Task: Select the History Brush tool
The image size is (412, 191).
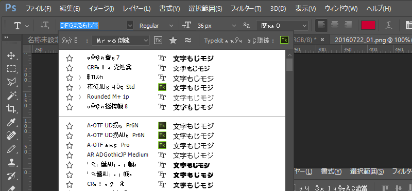Action: point(11,176)
